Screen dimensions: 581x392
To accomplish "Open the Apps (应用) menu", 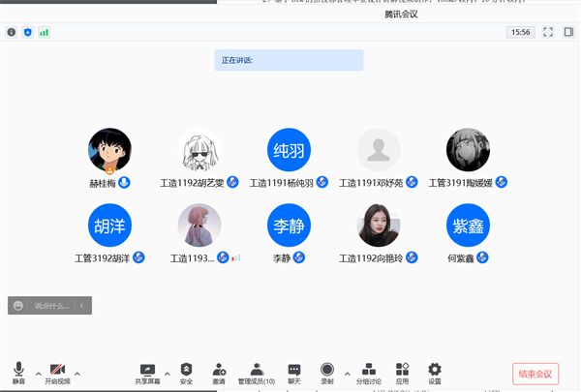I will click(402, 373).
